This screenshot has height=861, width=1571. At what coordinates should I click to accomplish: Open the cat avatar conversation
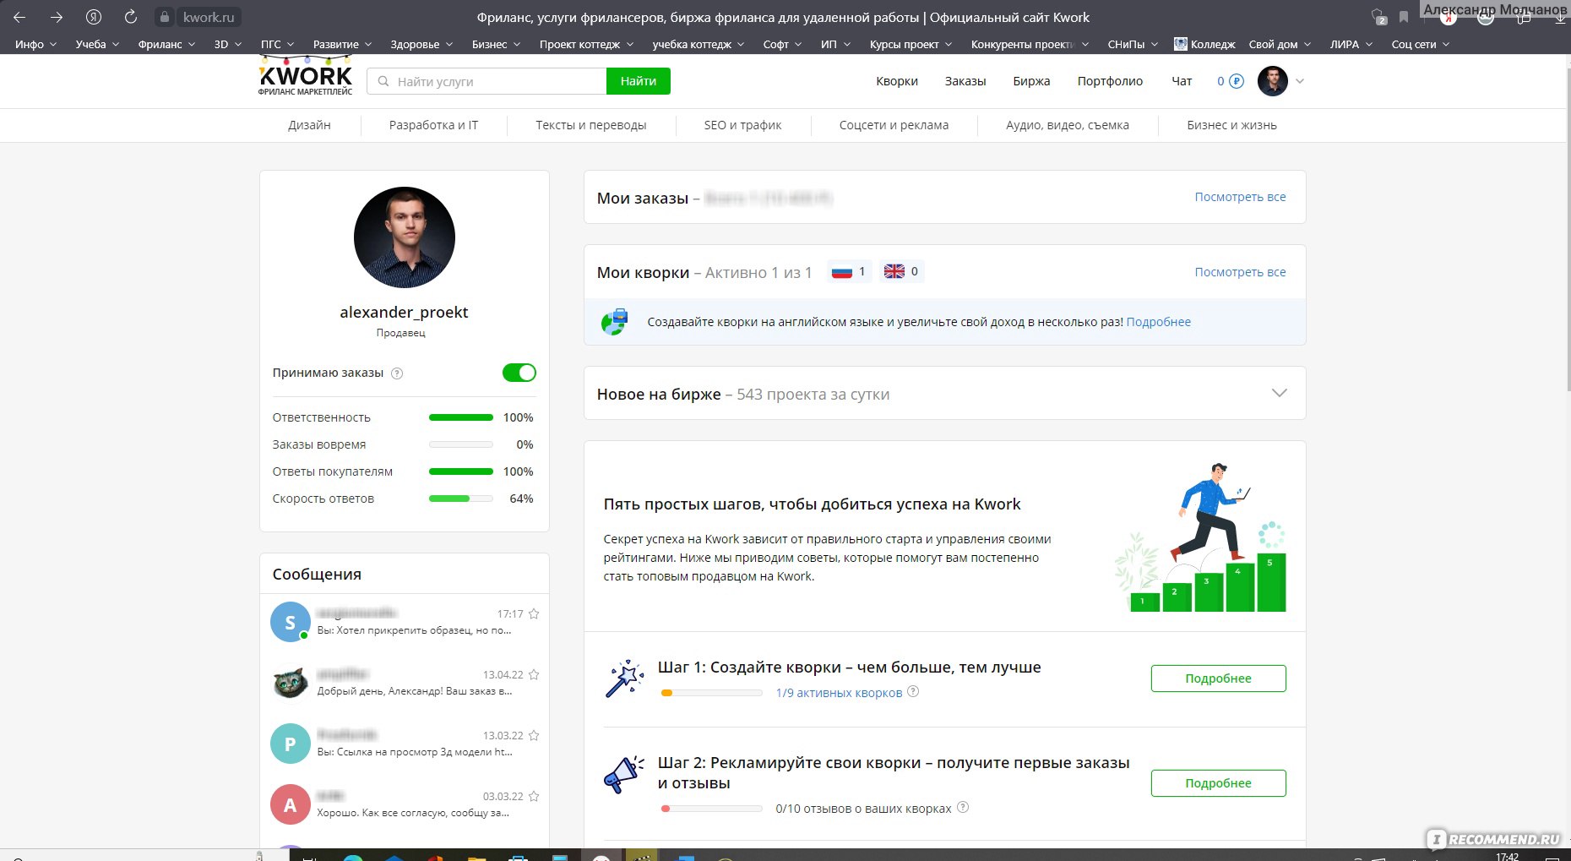pyautogui.click(x=290, y=683)
